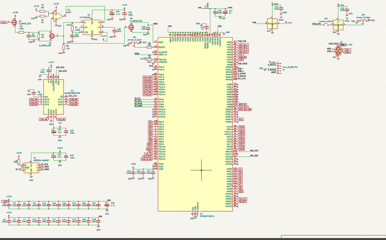Select jumper JP2 Jumper_2_Open symbol
Screen dimensions: 386x240
(326, 24)
